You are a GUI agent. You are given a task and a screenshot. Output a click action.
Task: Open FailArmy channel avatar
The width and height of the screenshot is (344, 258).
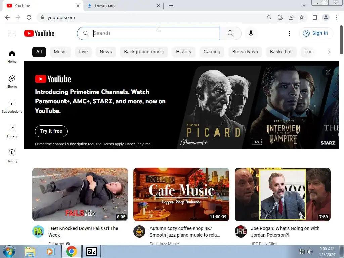pyautogui.click(x=38, y=231)
